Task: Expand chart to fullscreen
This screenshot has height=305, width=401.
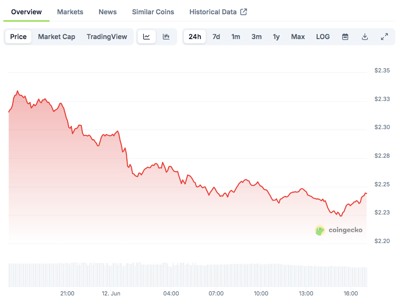Action: point(384,37)
